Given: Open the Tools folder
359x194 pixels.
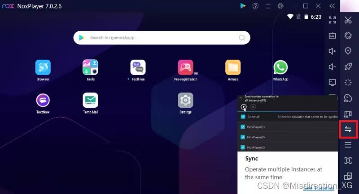Looking at the screenshot, I should [91, 67].
